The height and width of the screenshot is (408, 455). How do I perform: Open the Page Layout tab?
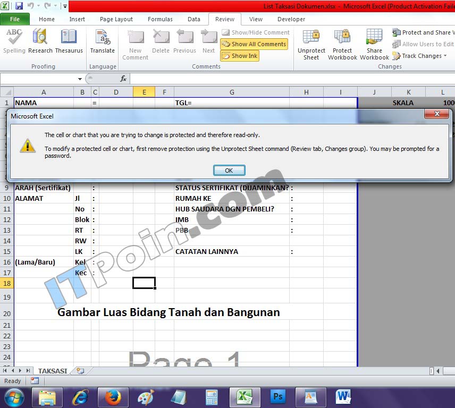pos(116,19)
